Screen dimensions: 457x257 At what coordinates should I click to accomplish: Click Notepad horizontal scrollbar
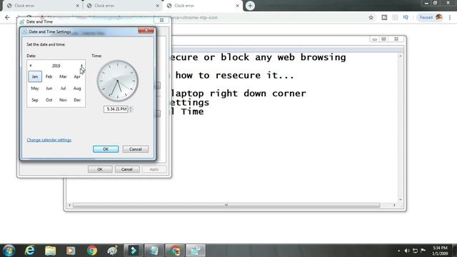pos(226,205)
